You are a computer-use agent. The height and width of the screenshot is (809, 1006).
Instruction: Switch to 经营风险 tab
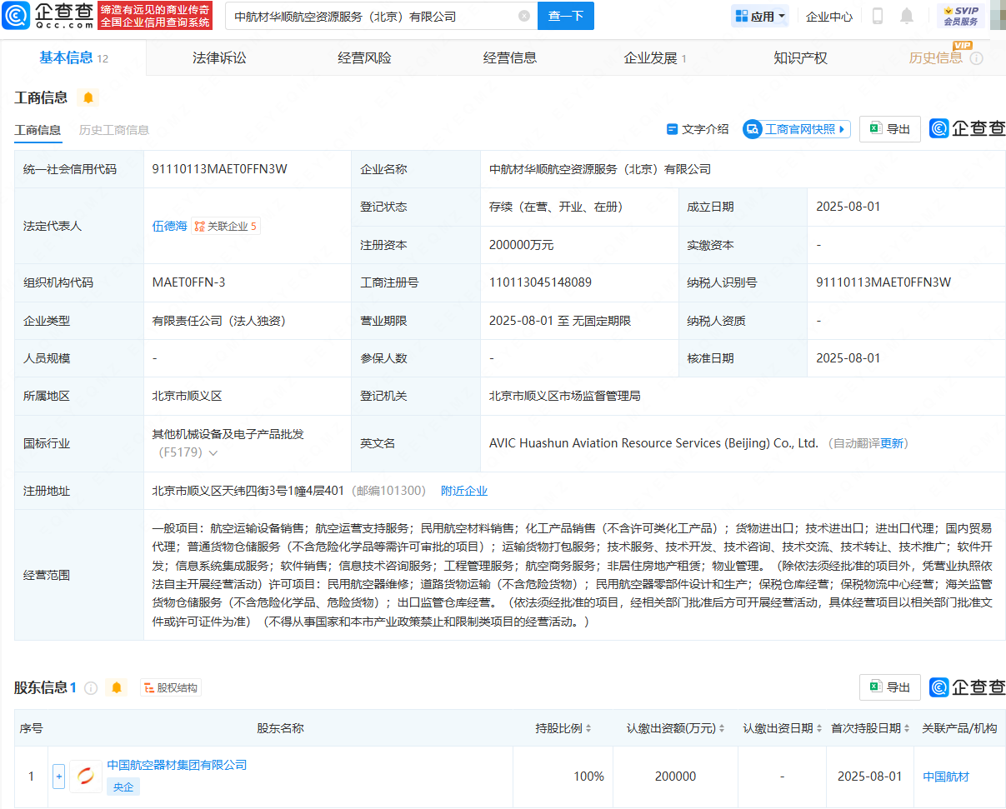tap(364, 57)
